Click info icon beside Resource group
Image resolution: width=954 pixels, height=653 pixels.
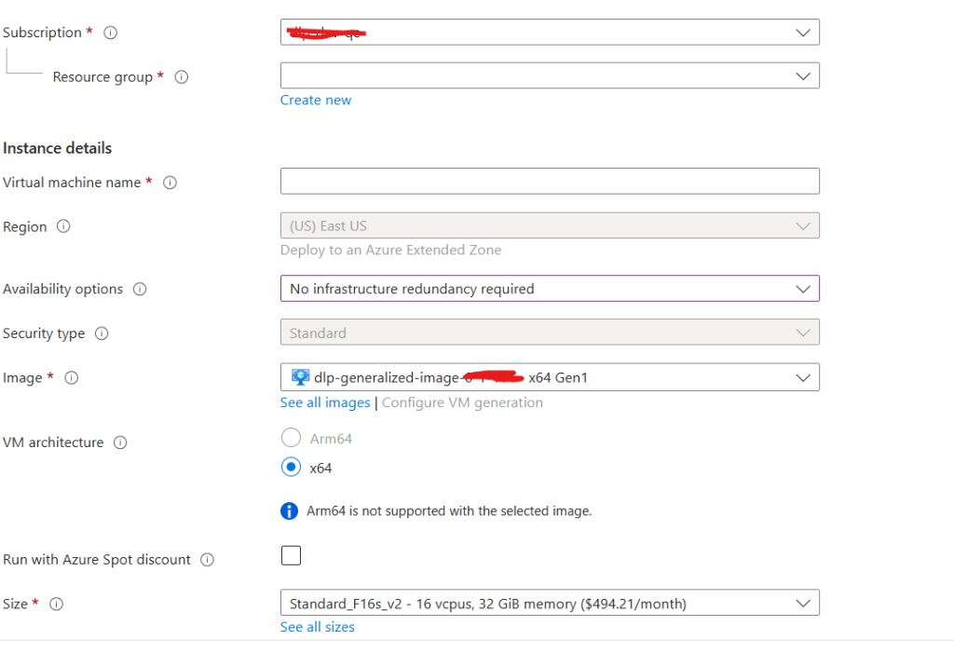182,77
